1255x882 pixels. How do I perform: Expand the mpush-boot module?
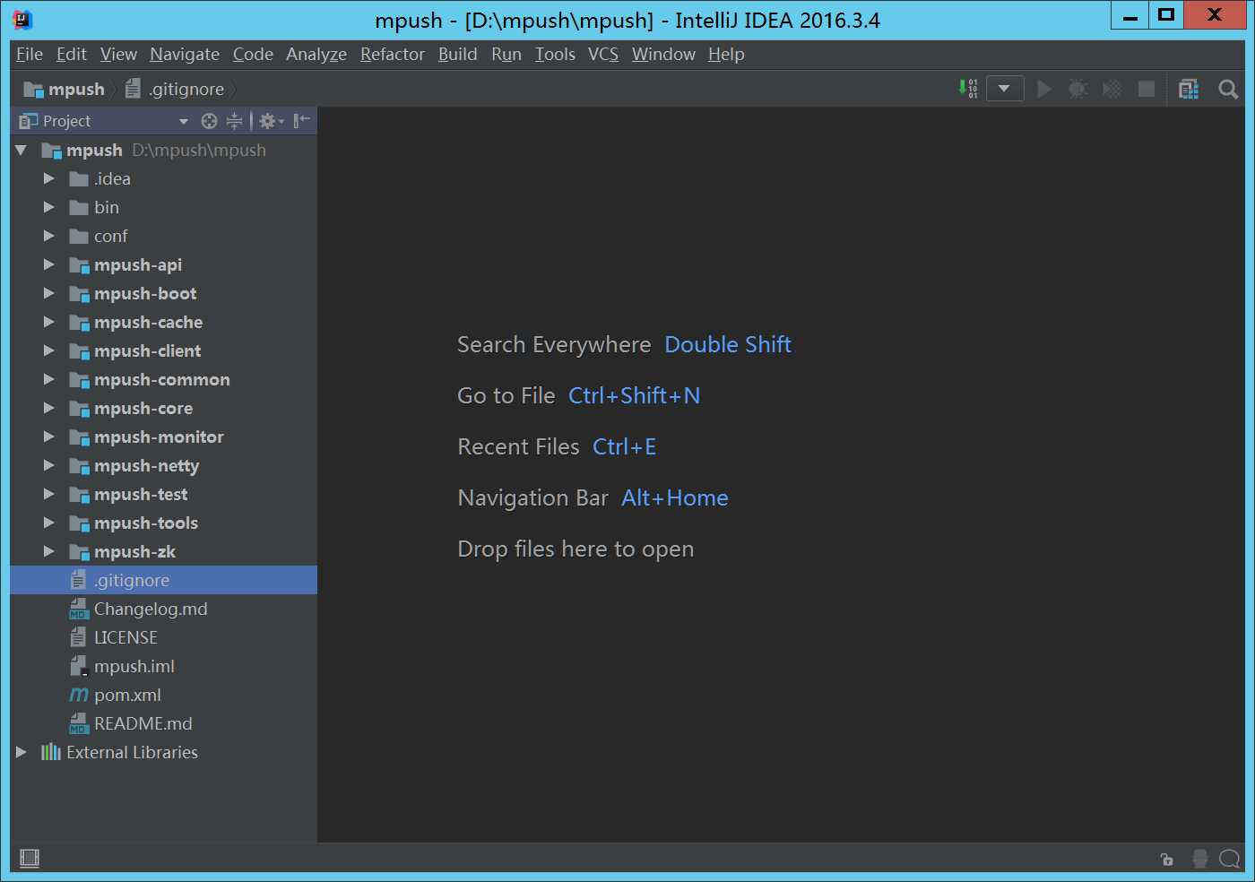(48, 293)
